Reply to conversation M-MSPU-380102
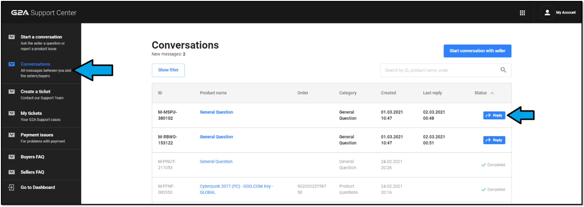 pyautogui.click(x=494, y=115)
